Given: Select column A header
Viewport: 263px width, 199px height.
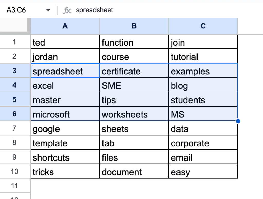Looking at the screenshot, I should (65, 26).
